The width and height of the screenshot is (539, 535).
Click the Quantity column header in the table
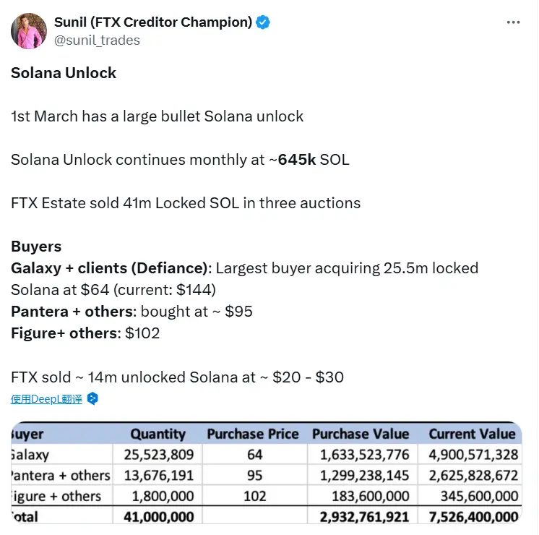click(158, 435)
